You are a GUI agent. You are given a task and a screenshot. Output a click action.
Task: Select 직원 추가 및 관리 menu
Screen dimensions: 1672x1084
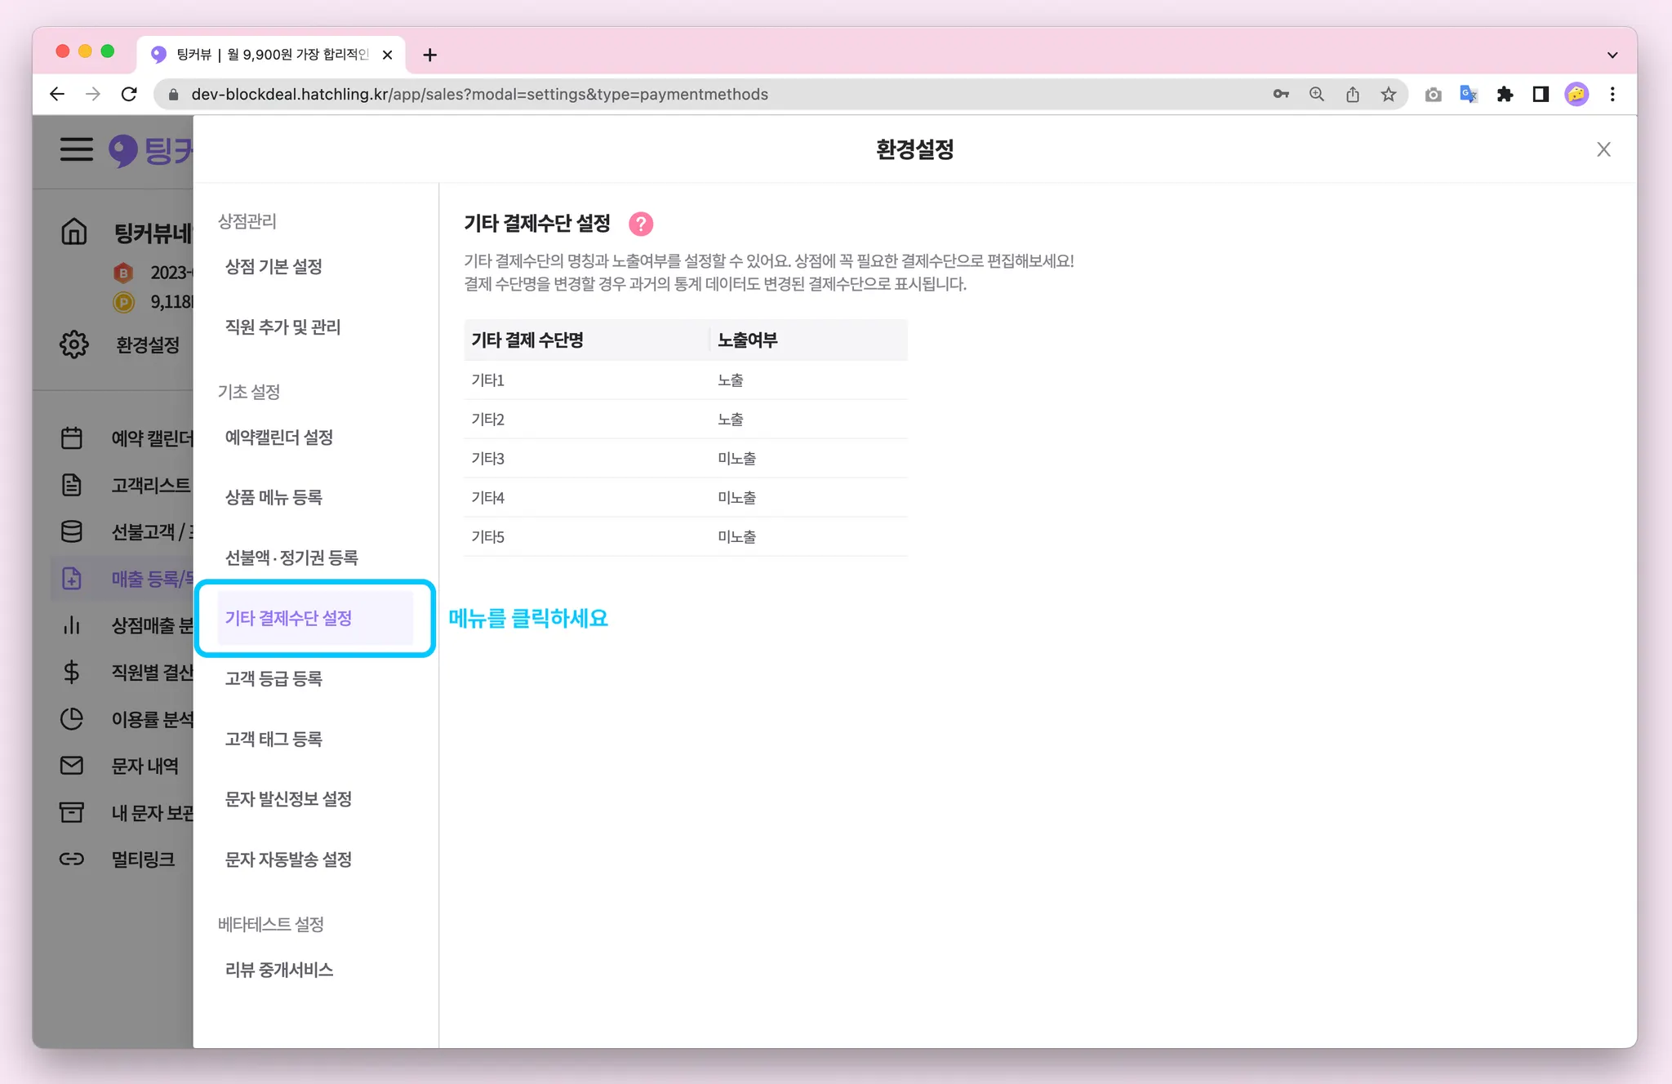point(282,327)
